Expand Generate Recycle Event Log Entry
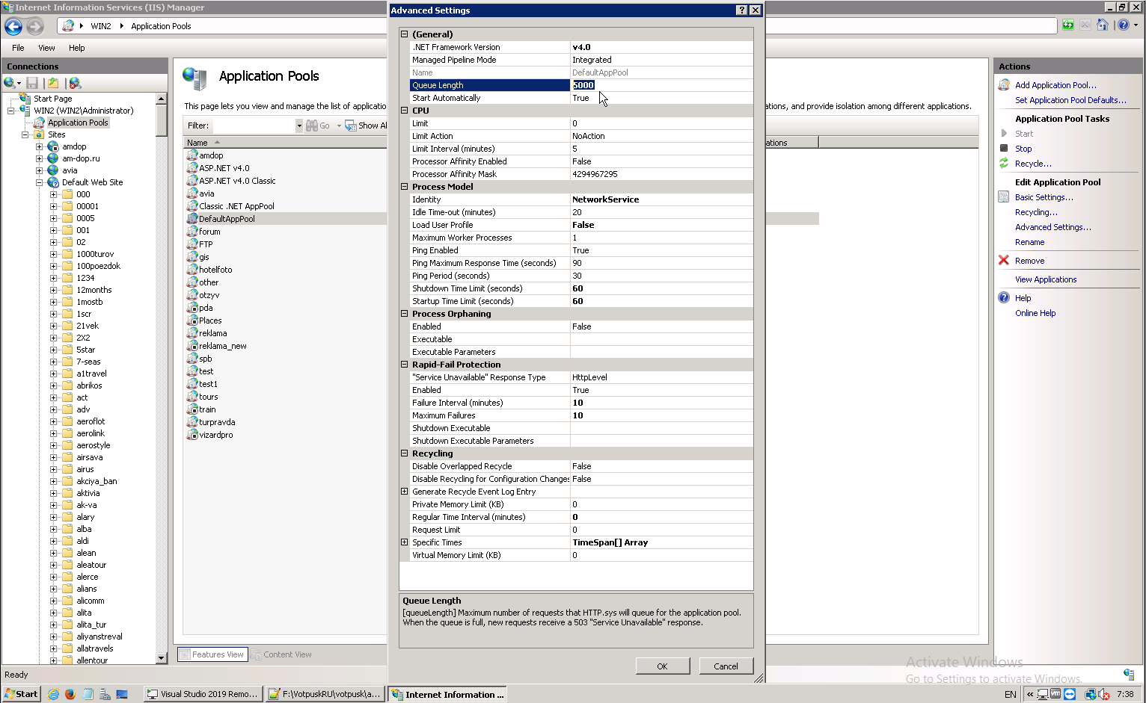Image resolution: width=1146 pixels, height=703 pixels. (x=405, y=492)
